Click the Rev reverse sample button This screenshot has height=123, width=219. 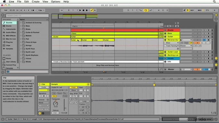coord(65,93)
